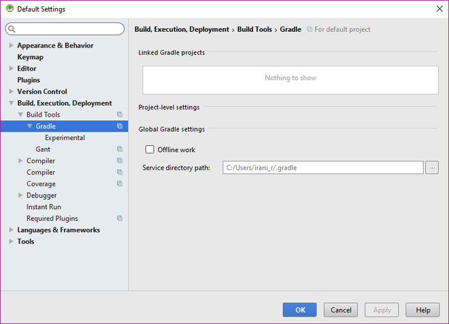Focus the settings search field
The width and height of the screenshot is (449, 324).
pos(65,29)
